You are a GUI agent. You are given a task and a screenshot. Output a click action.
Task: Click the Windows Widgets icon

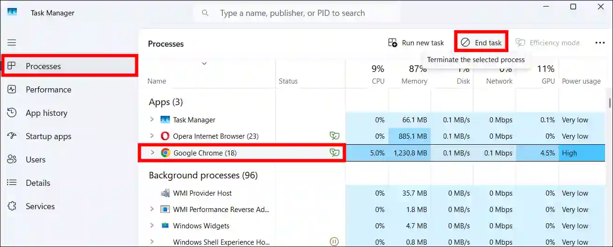165,226
